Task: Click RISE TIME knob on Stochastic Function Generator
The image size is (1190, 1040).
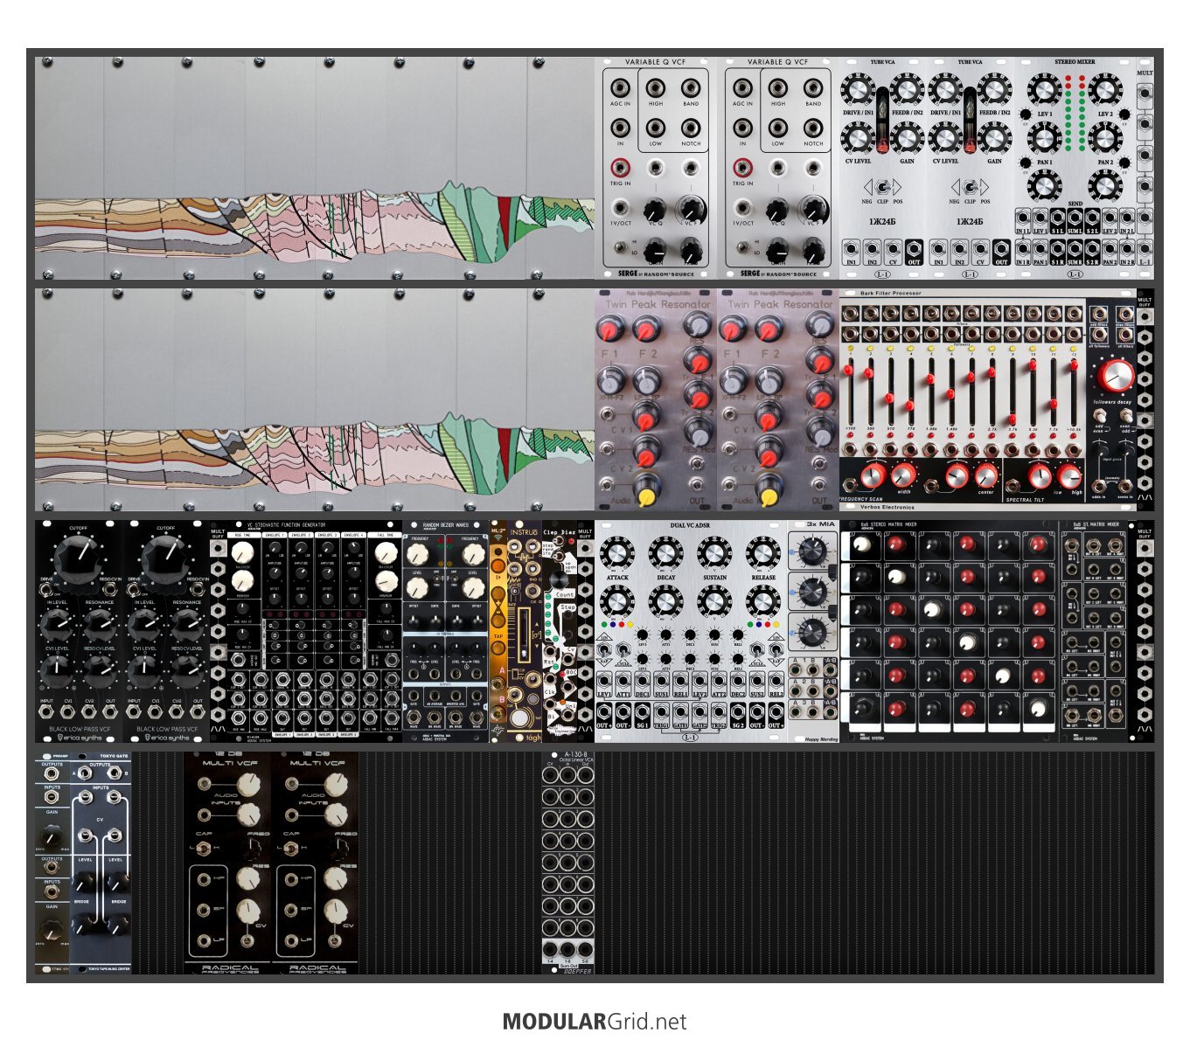Action: coord(244,551)
